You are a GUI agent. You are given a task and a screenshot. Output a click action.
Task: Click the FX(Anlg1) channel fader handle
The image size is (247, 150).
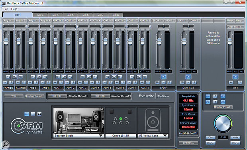click(6, 41)
